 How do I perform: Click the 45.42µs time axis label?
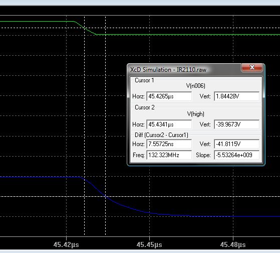66,244
